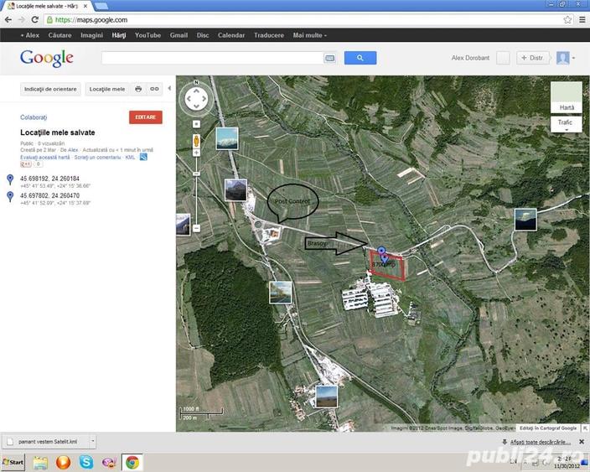Pan the map west with the left arrow
Screen dimensions: 590x472
189,99
